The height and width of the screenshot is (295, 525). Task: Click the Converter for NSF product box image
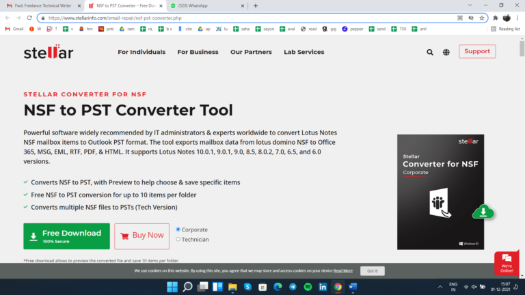440,192
